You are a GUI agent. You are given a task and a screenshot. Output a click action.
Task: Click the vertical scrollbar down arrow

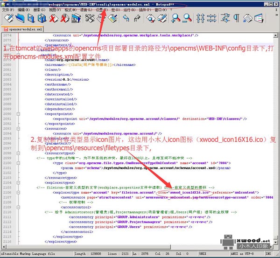275,242
